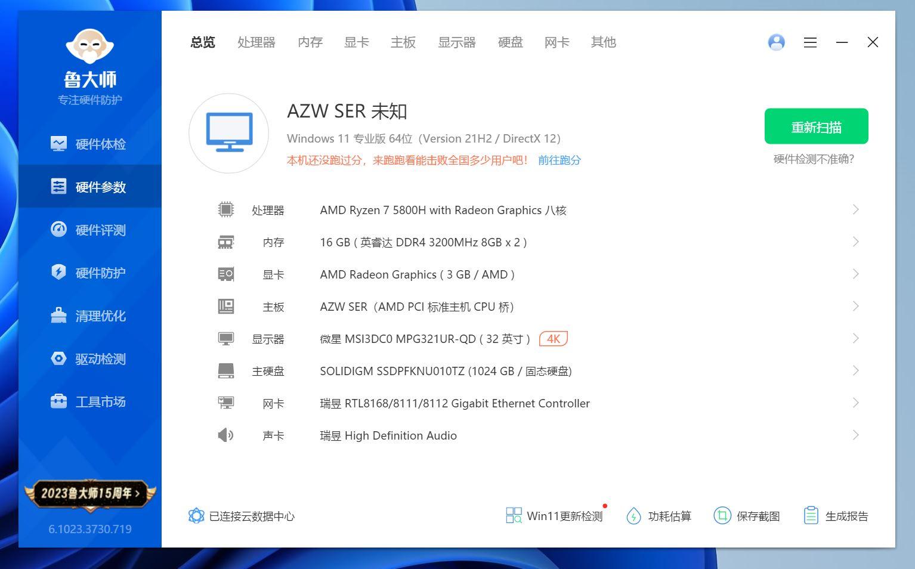Viewport: 915px width, 569px height.
Task: Click the 16 GB memory description text
Action: pos(424,242)
